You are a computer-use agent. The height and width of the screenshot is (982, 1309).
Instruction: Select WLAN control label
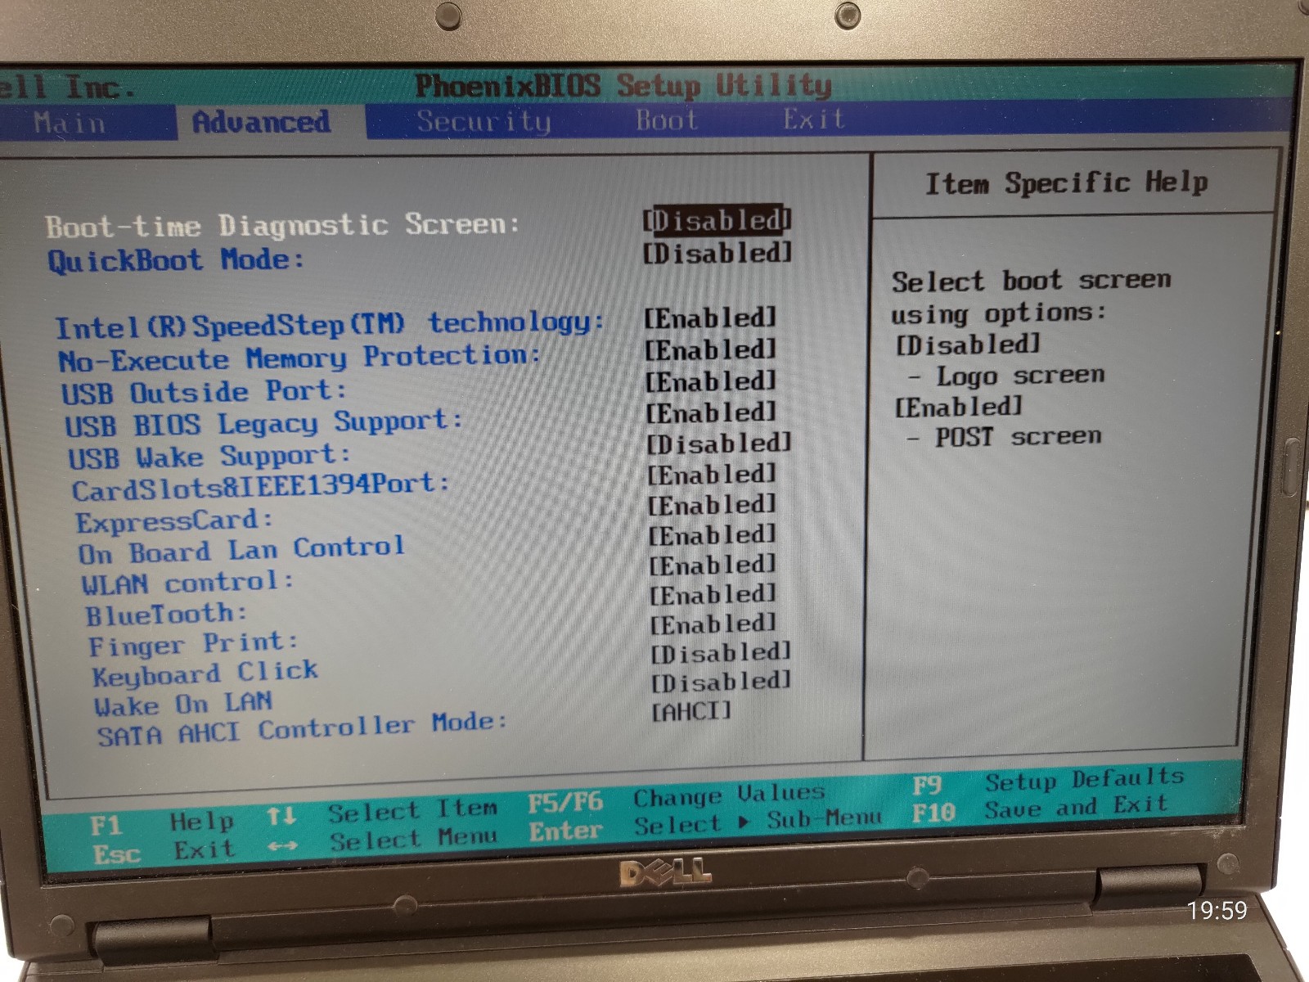pyautogui.click(x=187, y=583)
